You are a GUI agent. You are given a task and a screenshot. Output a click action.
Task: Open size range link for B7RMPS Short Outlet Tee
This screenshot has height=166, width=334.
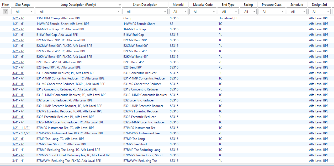18,155
